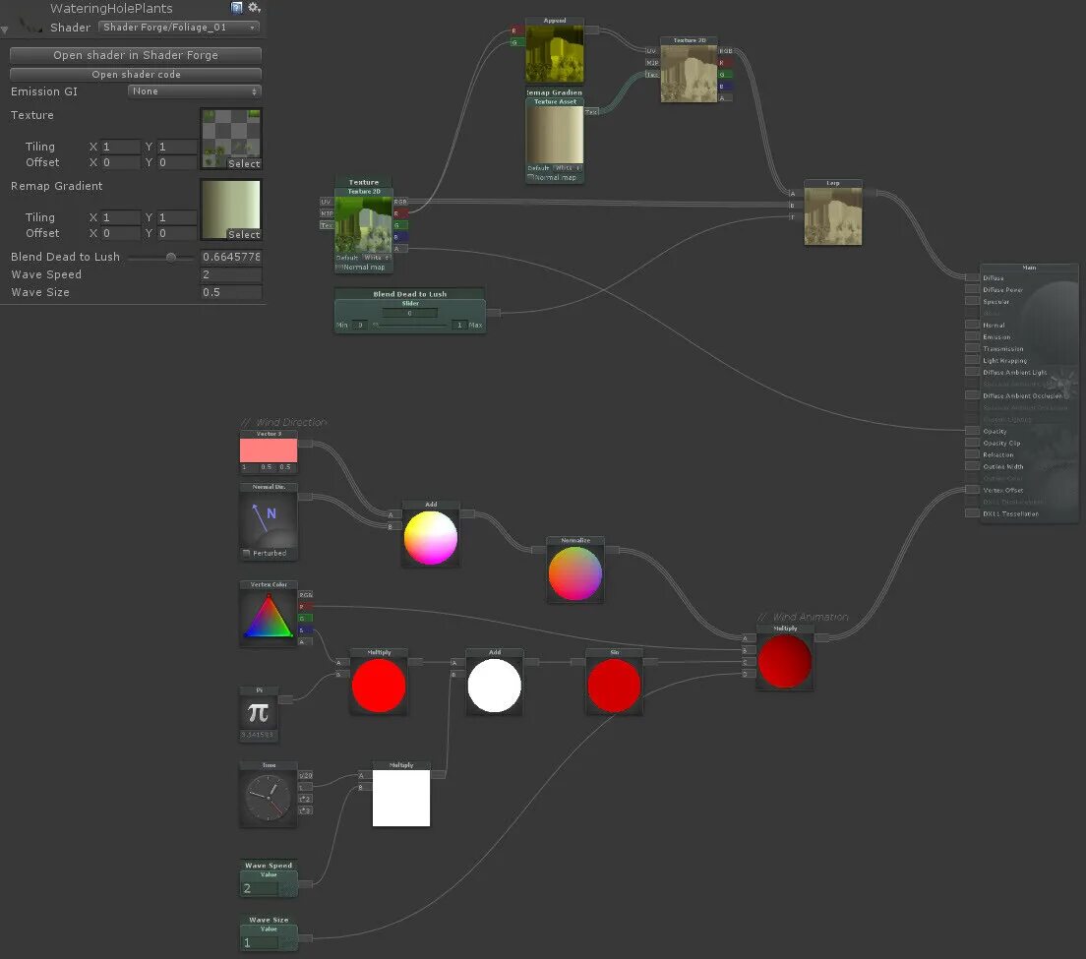The width and height of the screenshot is (1086, 959).
Task: Click Select on the Remap Gradient thumbnail
Action: point(245,235)
